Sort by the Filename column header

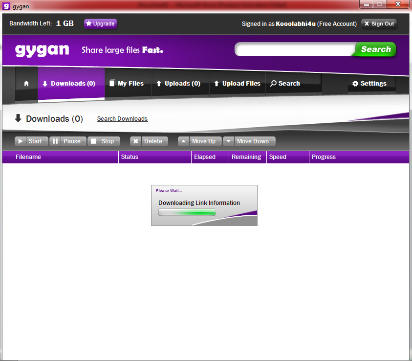point(60,157)
